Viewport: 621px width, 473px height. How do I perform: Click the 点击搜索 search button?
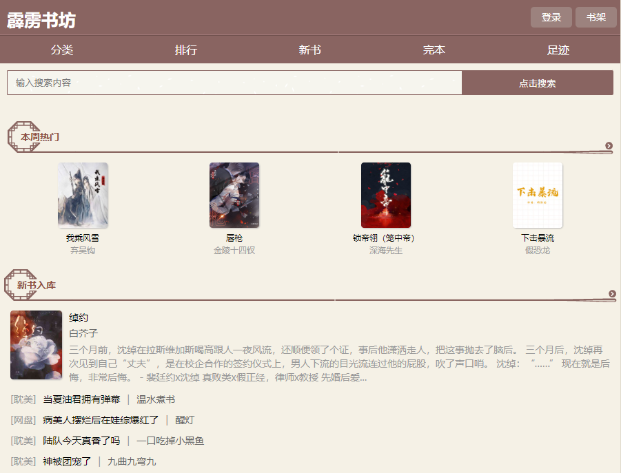pos(538,83)
